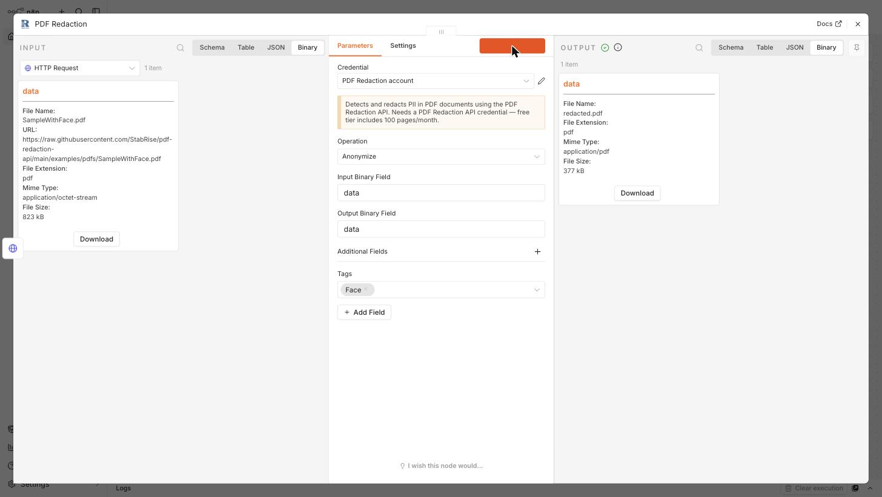Focus the Input Binary Field box

(x=441, y=193)
